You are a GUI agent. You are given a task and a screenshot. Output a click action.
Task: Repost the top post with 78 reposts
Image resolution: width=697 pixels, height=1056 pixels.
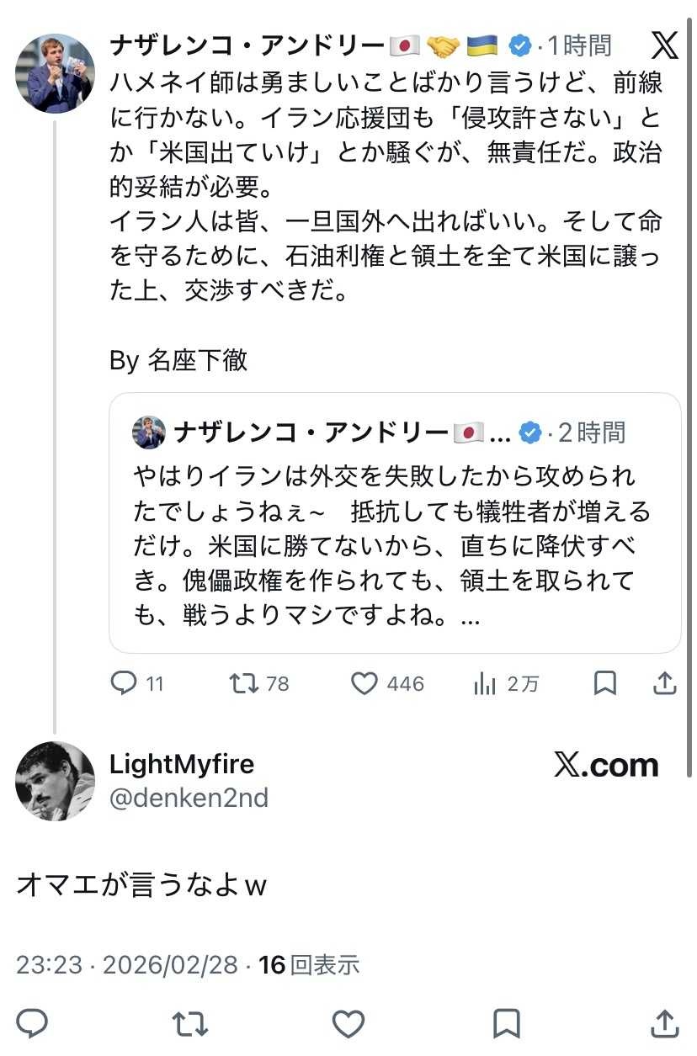pos(244,684)
